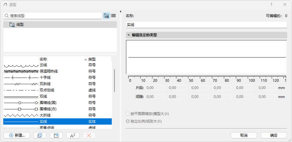Viewport: 292px width, 142px height.
Task: Select the 围墙线(圆) row
Action: [58, 103]
